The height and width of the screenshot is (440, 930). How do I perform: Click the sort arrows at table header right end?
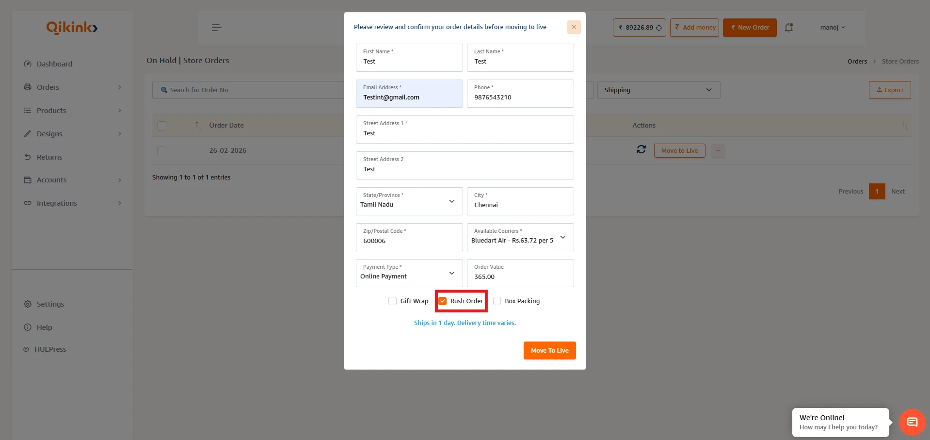tap(904, 125)
